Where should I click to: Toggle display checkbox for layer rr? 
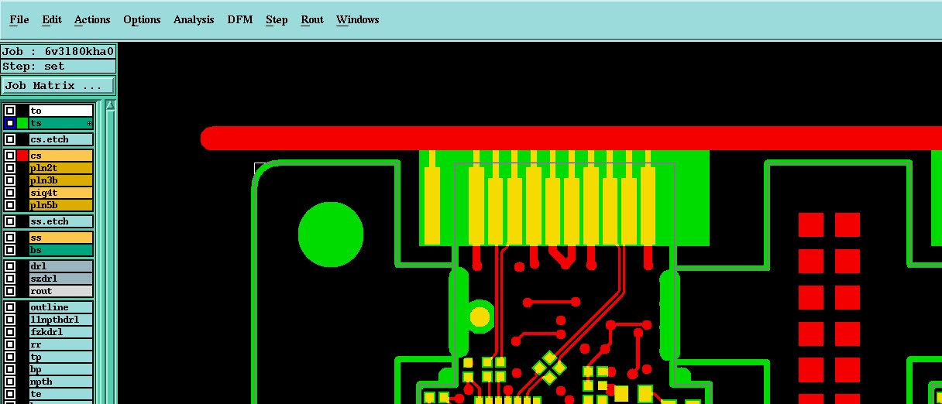pos(10,344)
